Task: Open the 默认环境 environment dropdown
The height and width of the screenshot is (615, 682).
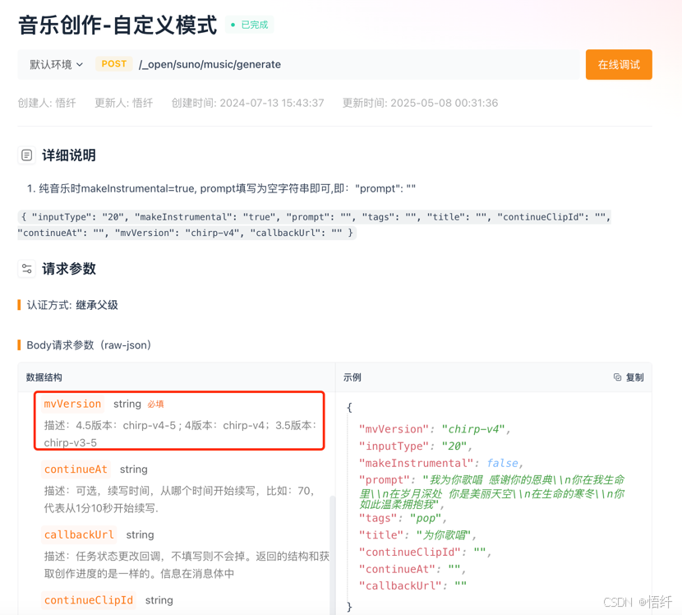Action: [56, 64]
